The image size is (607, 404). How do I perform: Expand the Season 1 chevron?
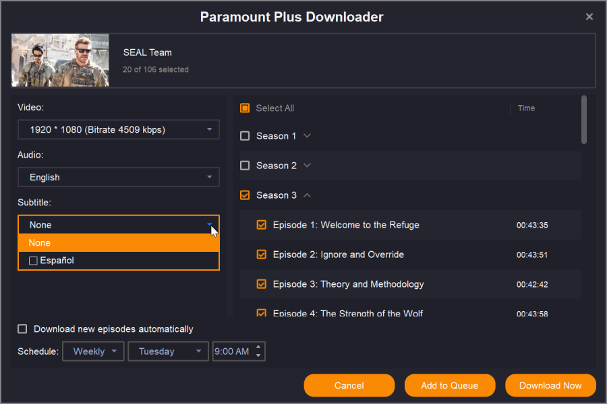308,136
